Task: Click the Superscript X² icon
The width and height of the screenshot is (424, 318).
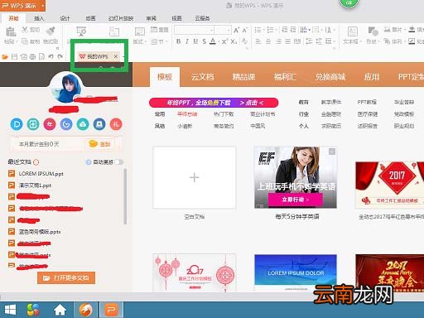Action: pos(224,41)
